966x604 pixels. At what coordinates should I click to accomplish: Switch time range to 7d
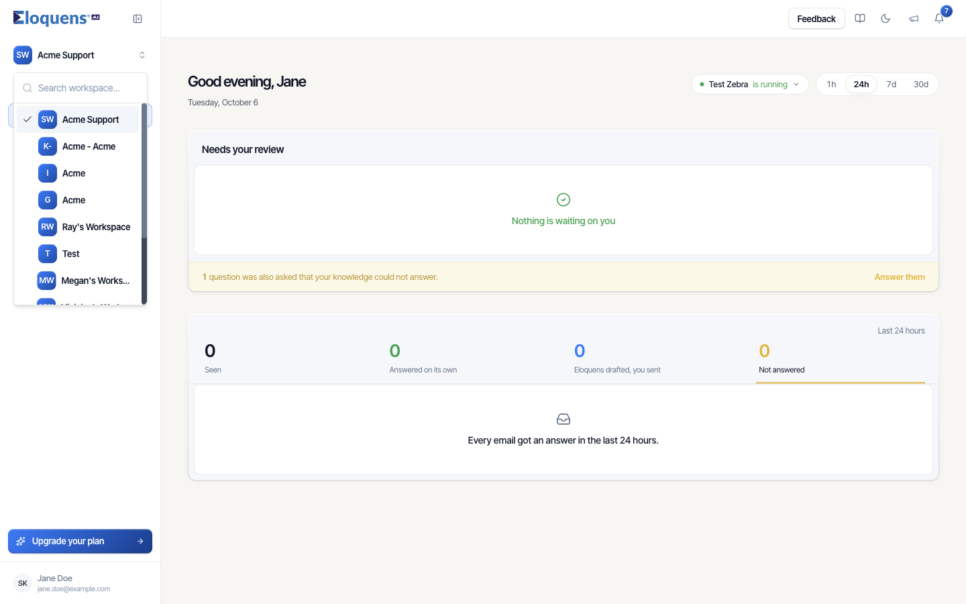[892, 85]
